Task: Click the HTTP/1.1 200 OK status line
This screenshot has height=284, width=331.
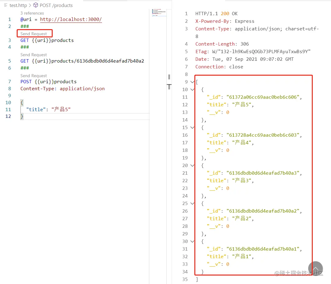Action: click(x=216, y=14)
